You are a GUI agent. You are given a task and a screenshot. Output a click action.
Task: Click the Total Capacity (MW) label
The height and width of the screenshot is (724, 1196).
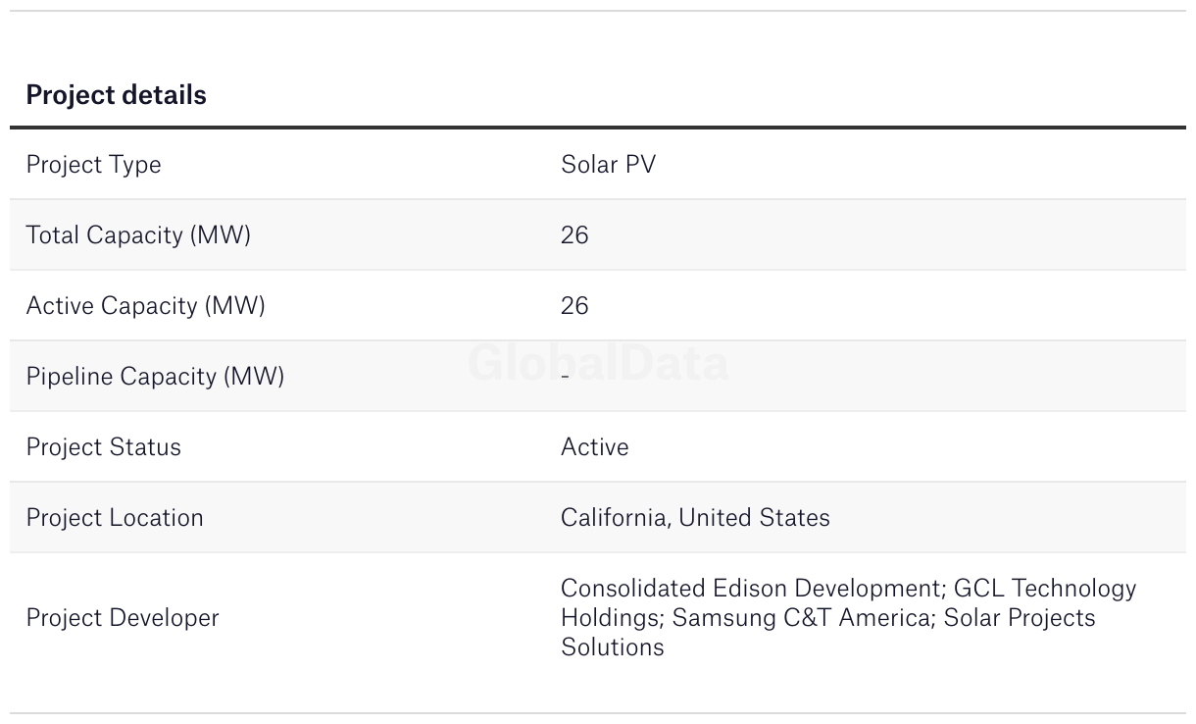(138, 235)
